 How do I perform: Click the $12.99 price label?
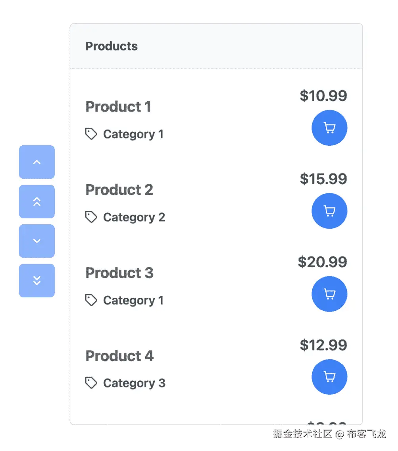point(323,345)
